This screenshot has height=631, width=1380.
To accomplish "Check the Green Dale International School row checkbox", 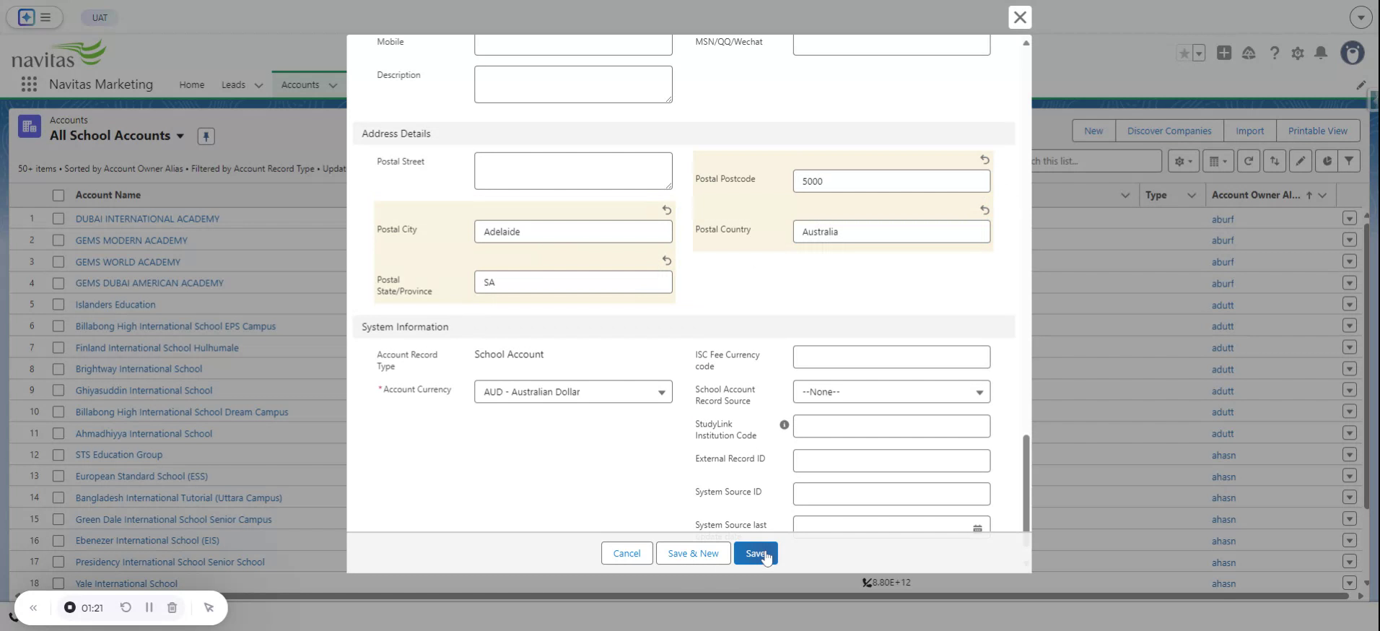I will (58, 519).
